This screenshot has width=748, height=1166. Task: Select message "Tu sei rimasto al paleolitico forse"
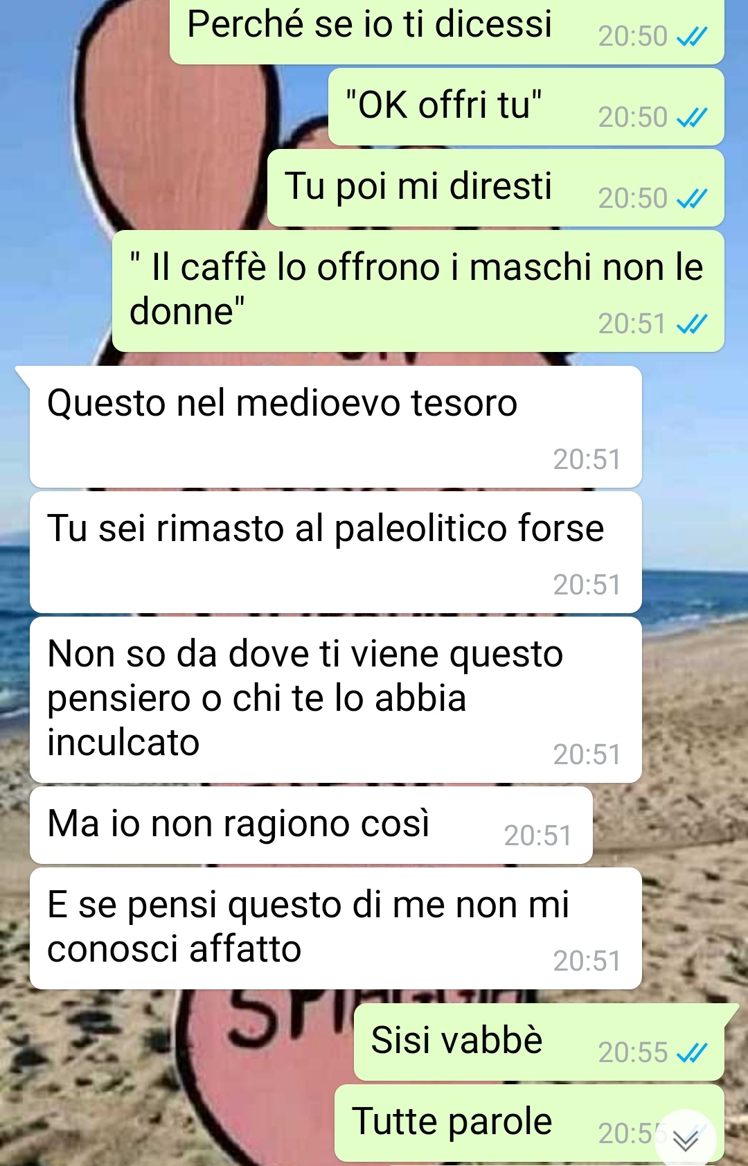point(335,552)
